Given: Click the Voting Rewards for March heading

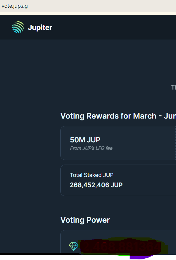Looking at the screenshot, I should click(118, 116).
